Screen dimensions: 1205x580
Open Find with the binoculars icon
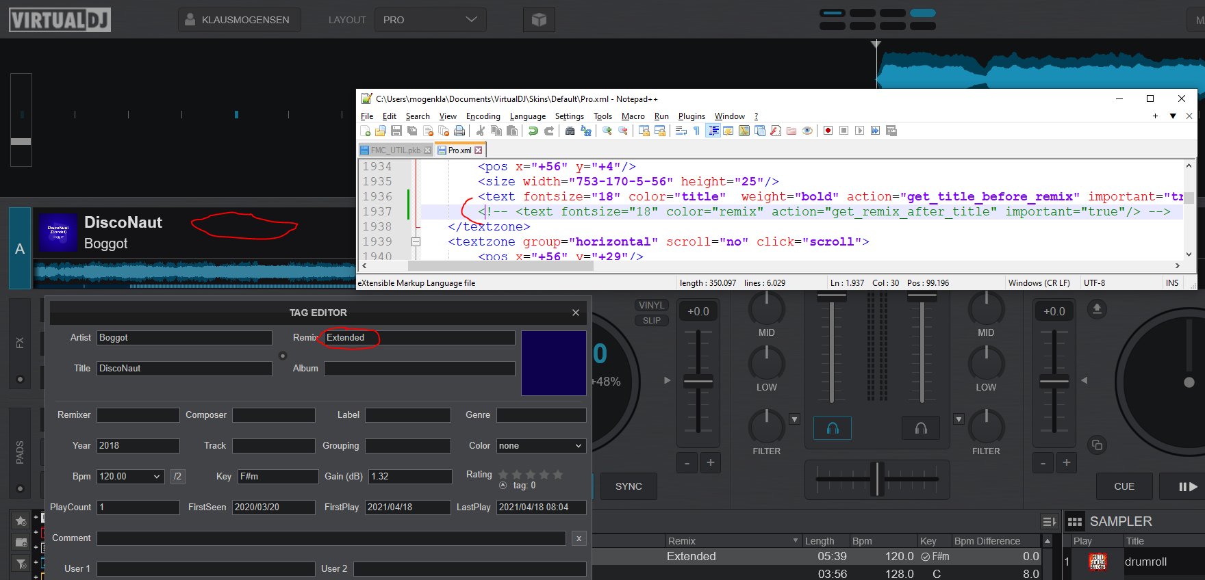pos(570,131)
